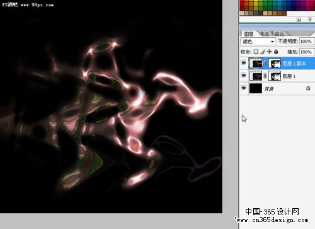Image resolution: width=315 pixels, height=229 pixels.
Task: Select the 图层 1 layer name
Action: pos(289,76)
